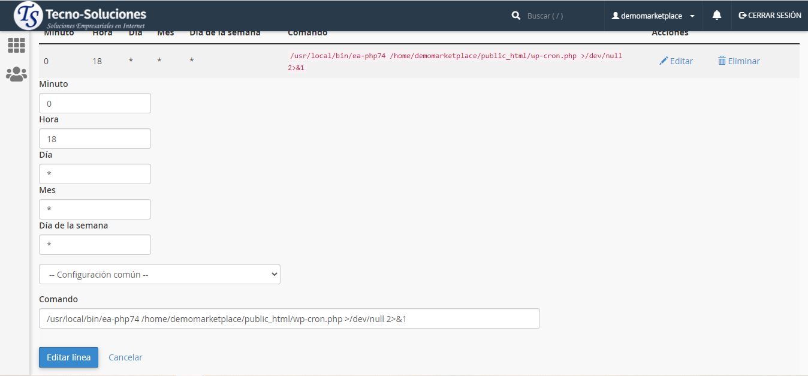
Task: Focus the Buscar search field
Action: 557,16
